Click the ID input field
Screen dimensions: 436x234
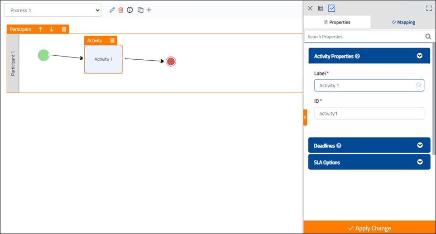(x=369, y=114)
